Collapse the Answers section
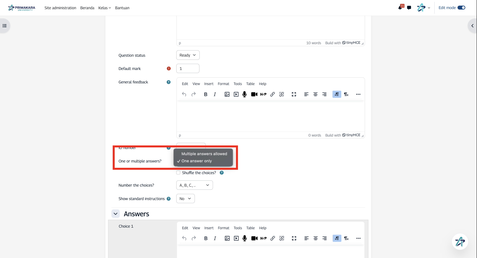Screen dimensions: 477x258 click(x=115, y=214)
